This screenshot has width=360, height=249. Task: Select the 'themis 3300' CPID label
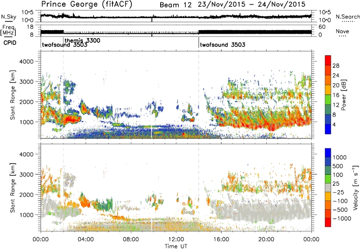point(82,40)
